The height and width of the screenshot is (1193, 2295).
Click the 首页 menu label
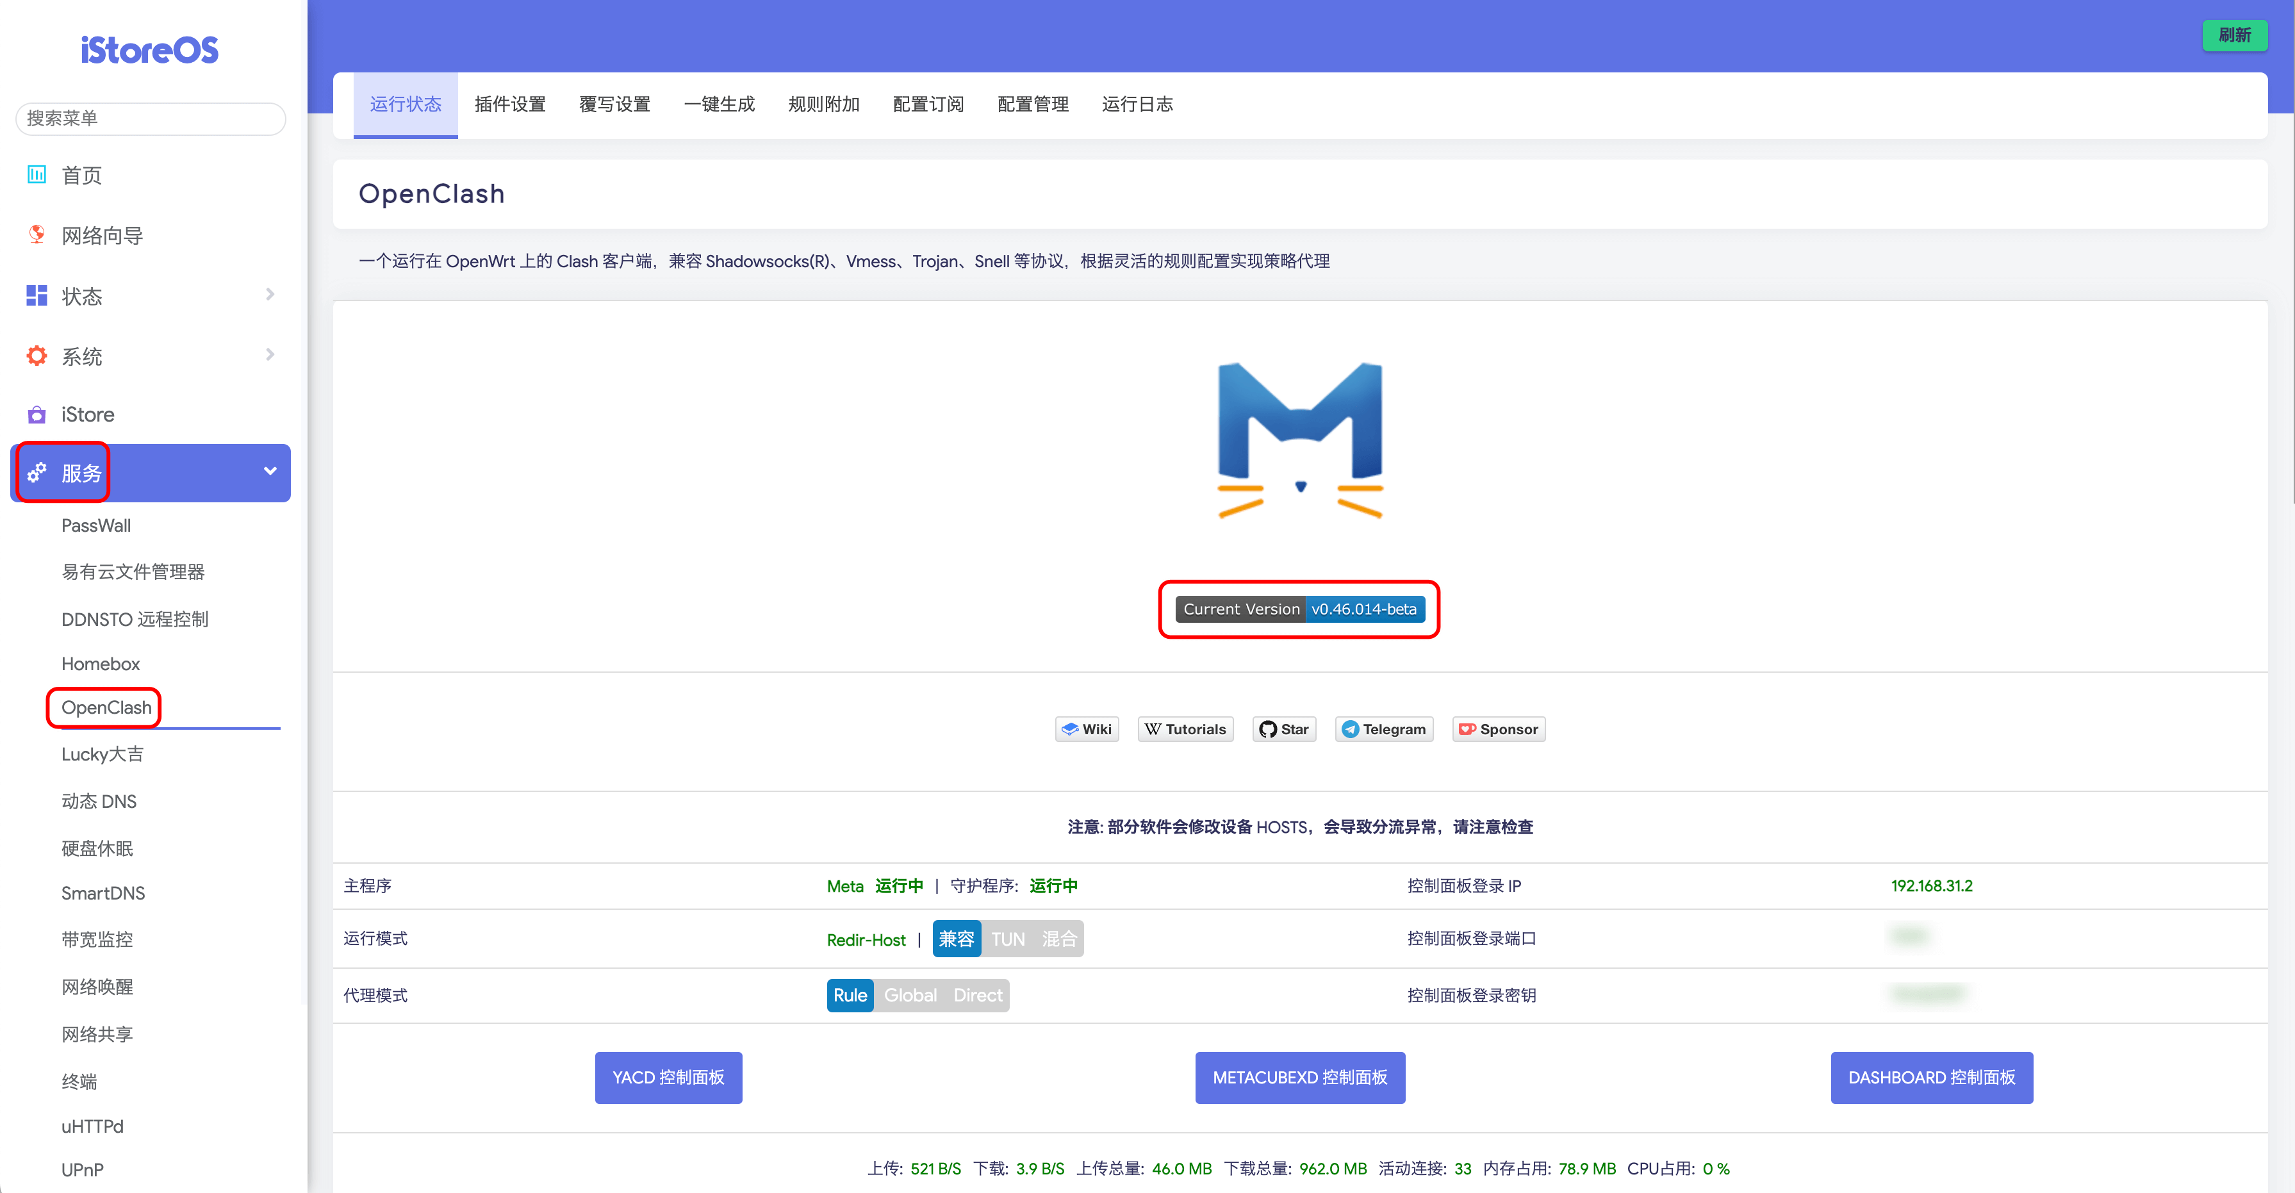pos(82,176)
